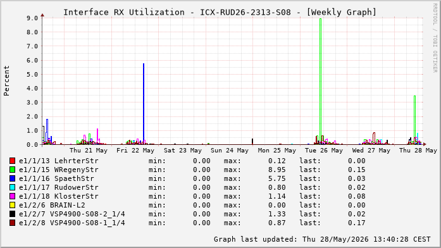Click the WRegenyStr max value 8.95

(276, 170)
